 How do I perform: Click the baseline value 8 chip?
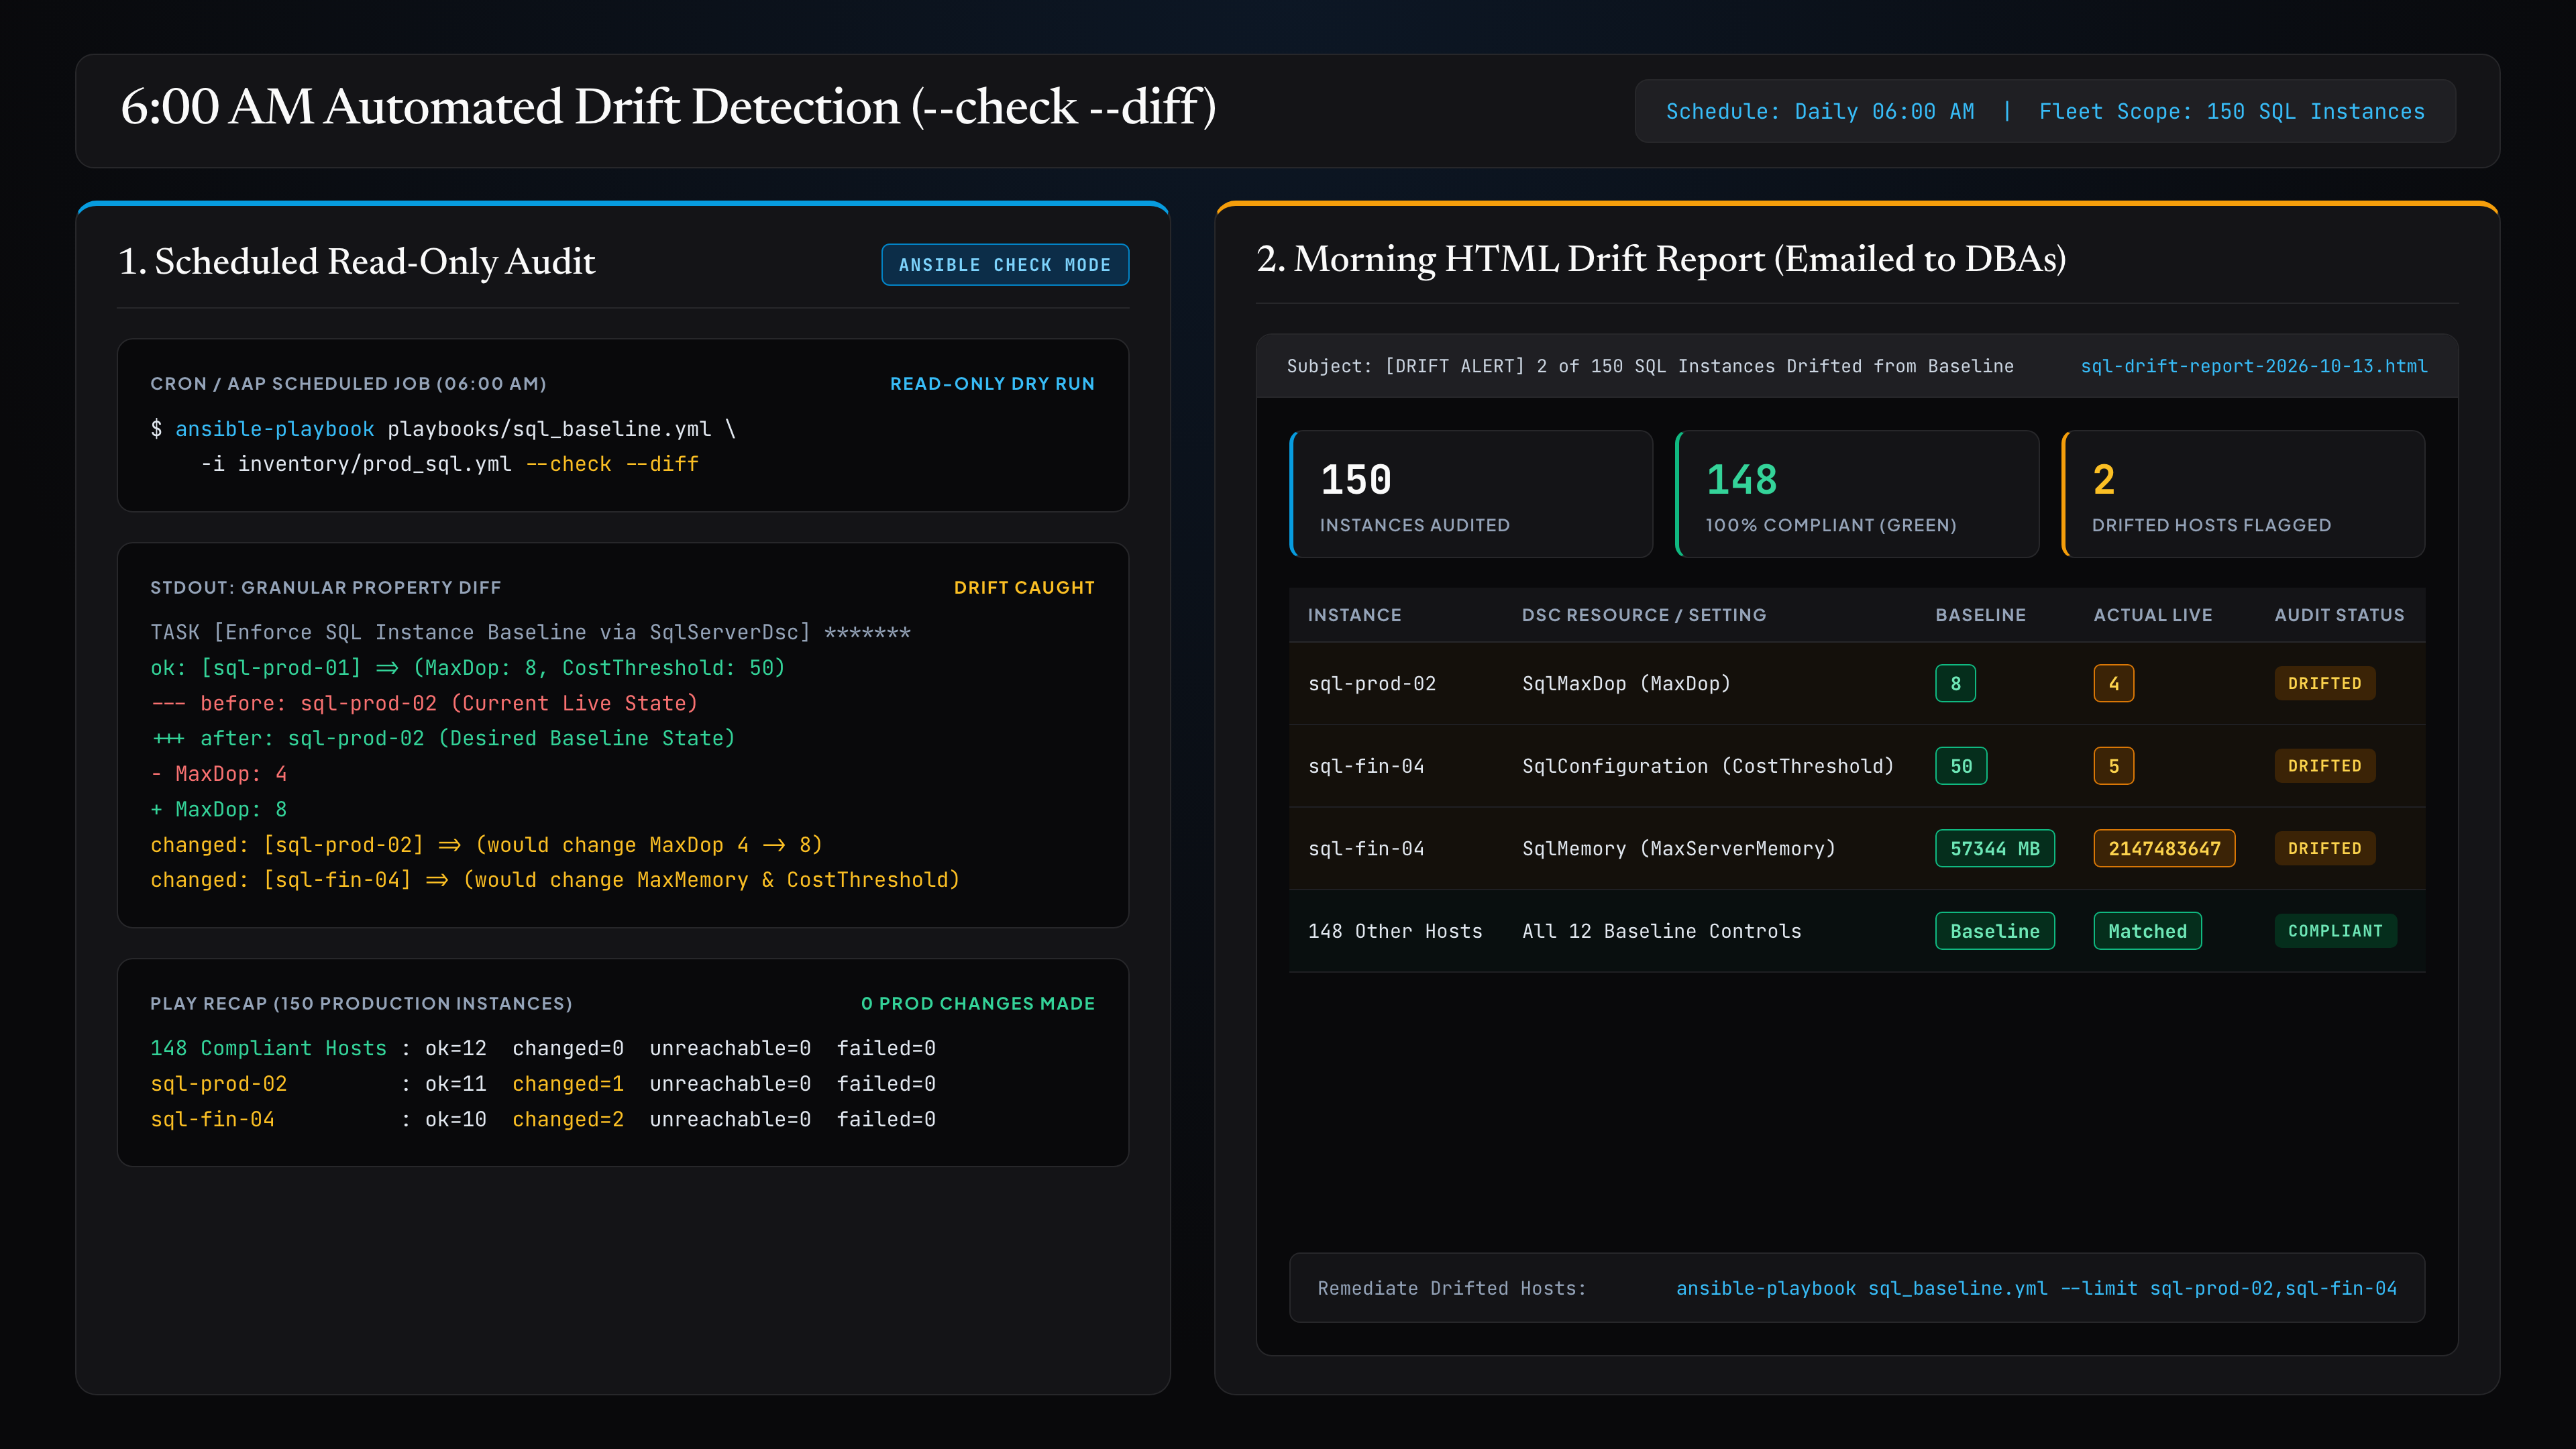(1956, 683)
